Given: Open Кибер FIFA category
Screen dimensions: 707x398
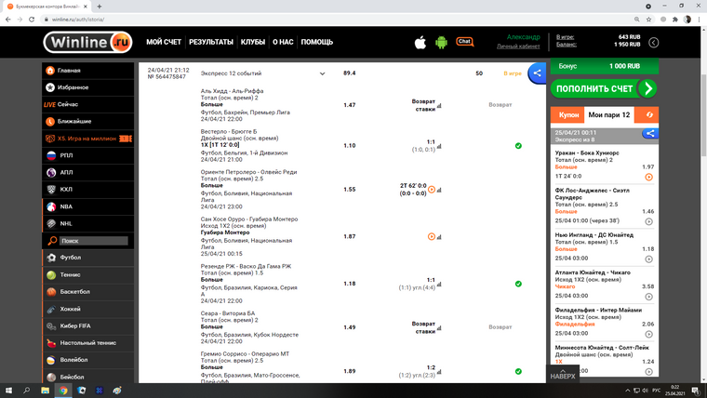Looking at the screenshot, I should coord(88,325).
